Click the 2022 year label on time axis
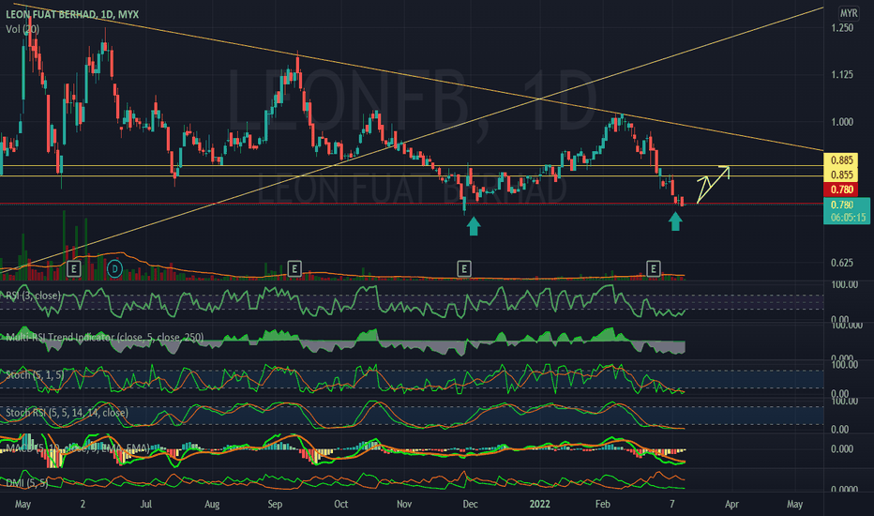Viewport: 874px width, 516px height. [539, 505]
